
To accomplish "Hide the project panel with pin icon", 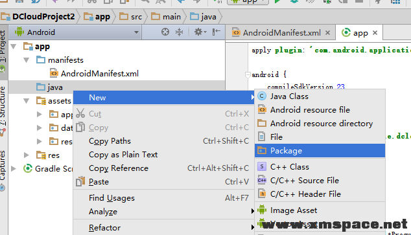I will (217, 32).
